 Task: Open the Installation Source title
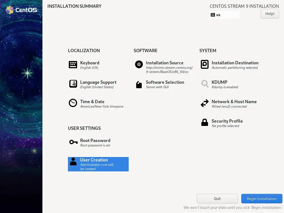pos(165,63)
